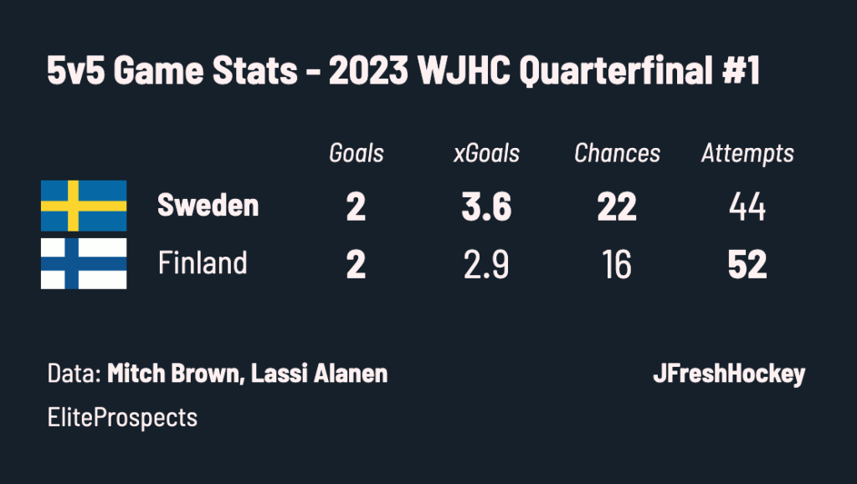Click Finland's Chances value 16
857x484 pixels.
coord(617,265)
